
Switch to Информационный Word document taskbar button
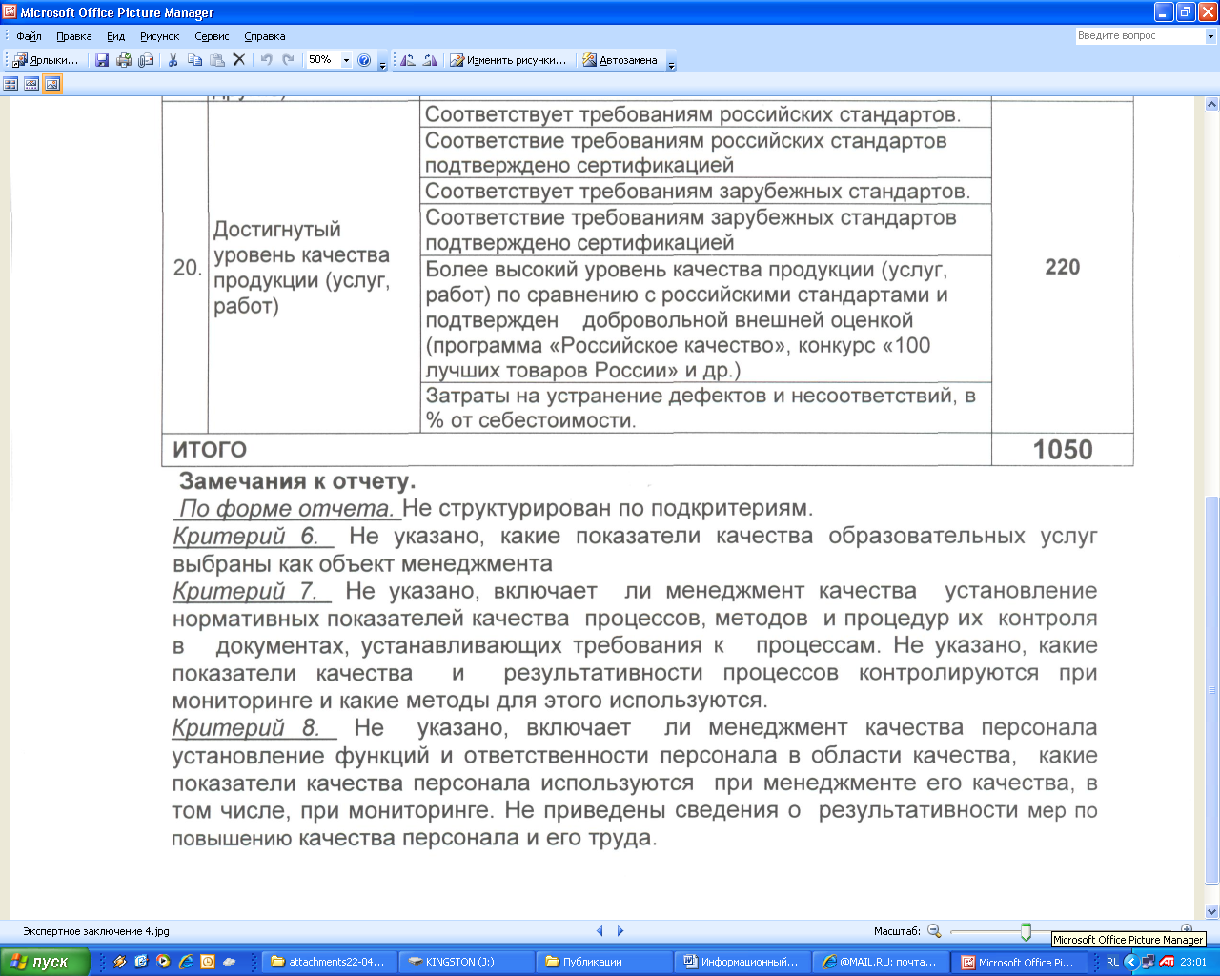pos(741,962)
